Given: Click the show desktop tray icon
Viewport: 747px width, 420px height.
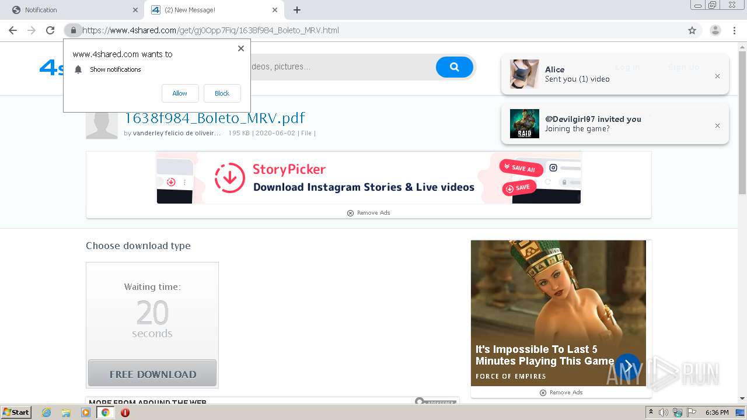Looking at the screenshot, I should [x=741, y=412].
